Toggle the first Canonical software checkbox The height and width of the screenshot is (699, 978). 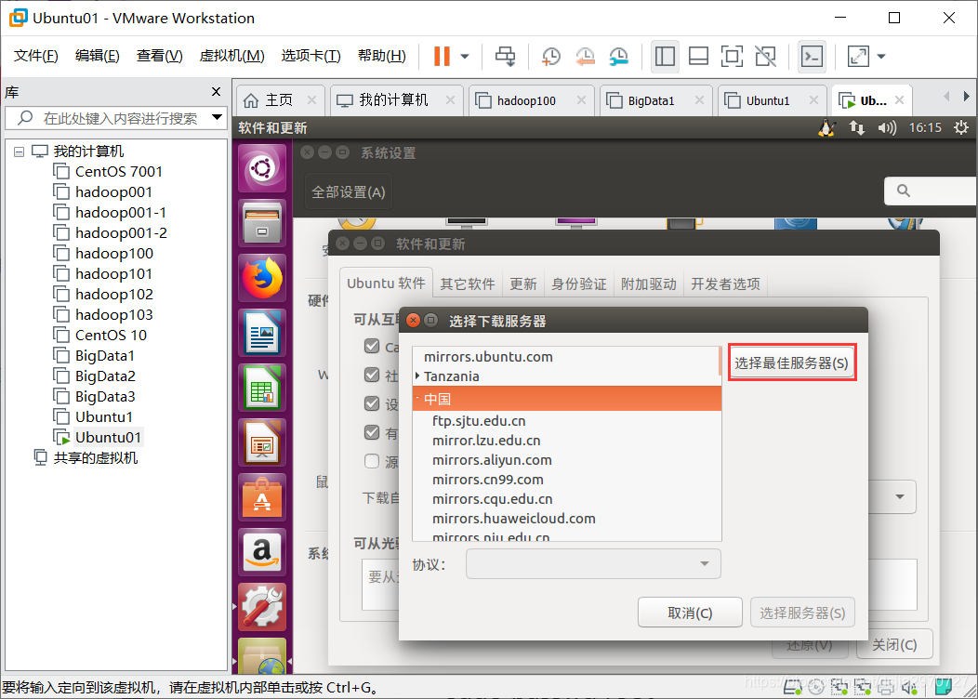pyautogui.click(x=372, y=346)
